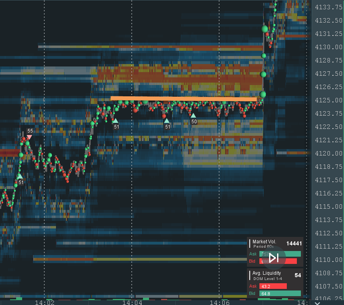Select the leftmost green triangle marker labeled 51
This screenshot has height=305, width=344.
pyautogui.click(x=20, y=176)
